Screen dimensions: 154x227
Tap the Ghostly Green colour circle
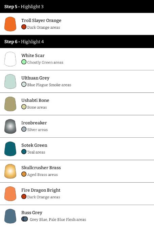pos(24,62)
